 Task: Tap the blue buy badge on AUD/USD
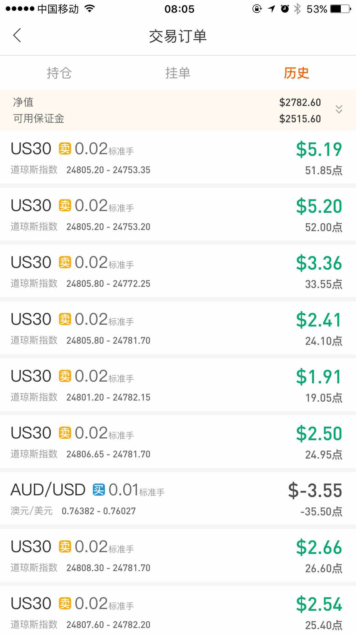tap(99, 490)
